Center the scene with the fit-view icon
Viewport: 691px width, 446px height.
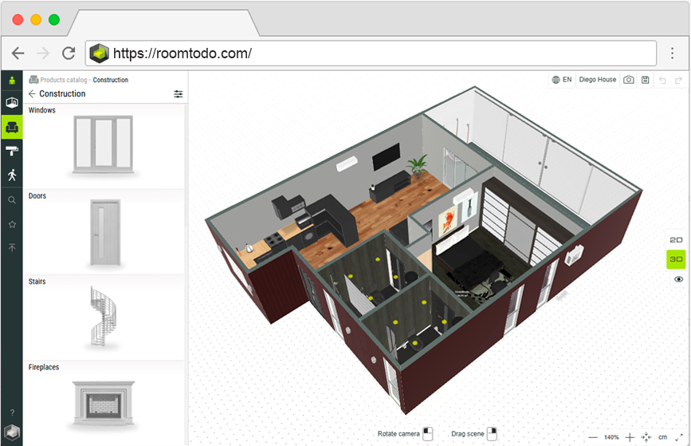646,437
